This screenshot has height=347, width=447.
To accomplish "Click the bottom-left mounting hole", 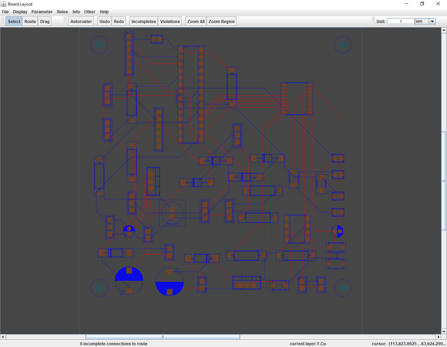I will 99,288.
